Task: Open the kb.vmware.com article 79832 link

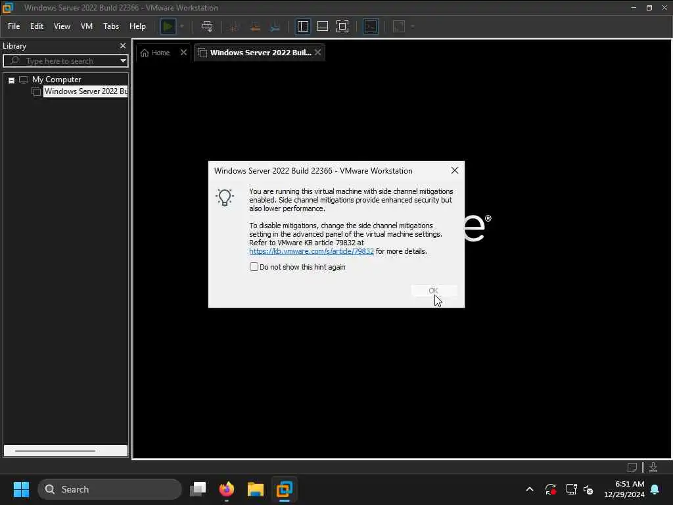Action: (311, 251)
